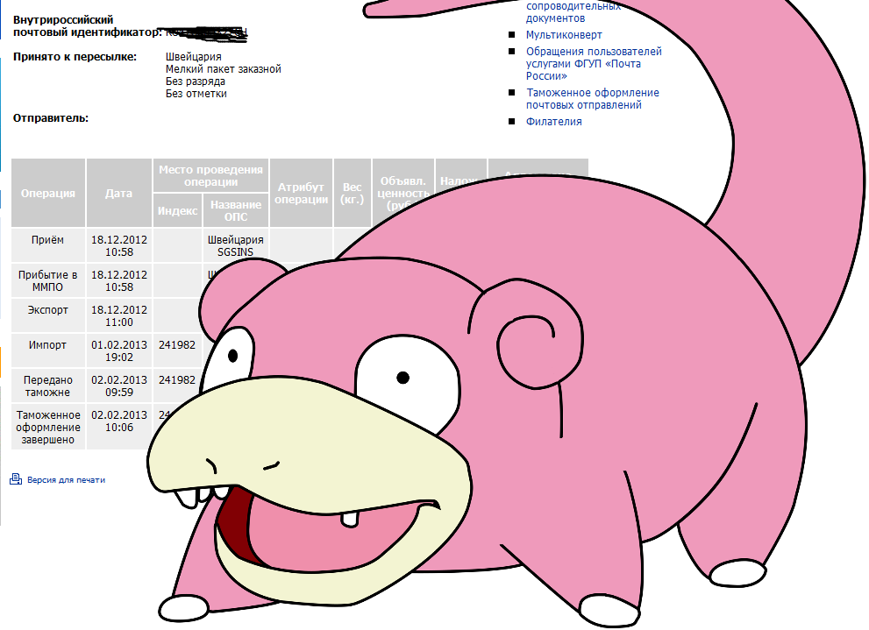Click the Операция column header

(48, 194)
